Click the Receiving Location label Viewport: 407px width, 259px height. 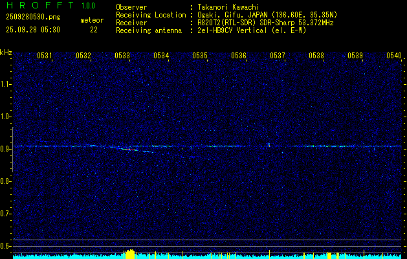tap(151, 15)
